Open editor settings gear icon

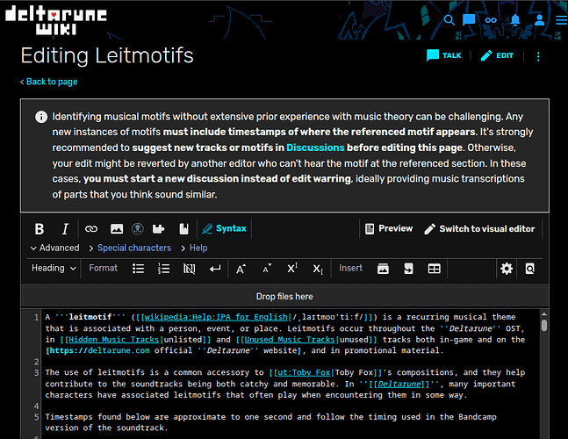[507, 269]
